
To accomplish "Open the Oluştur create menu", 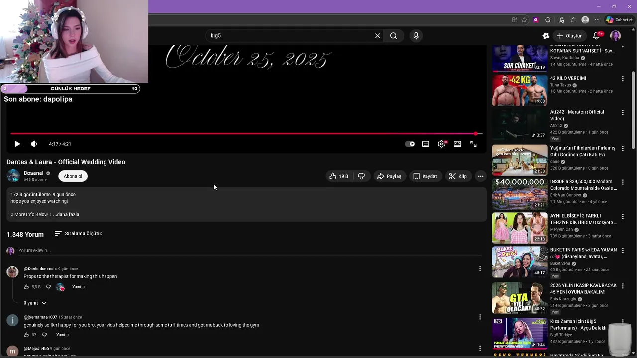I will point(569,36).
